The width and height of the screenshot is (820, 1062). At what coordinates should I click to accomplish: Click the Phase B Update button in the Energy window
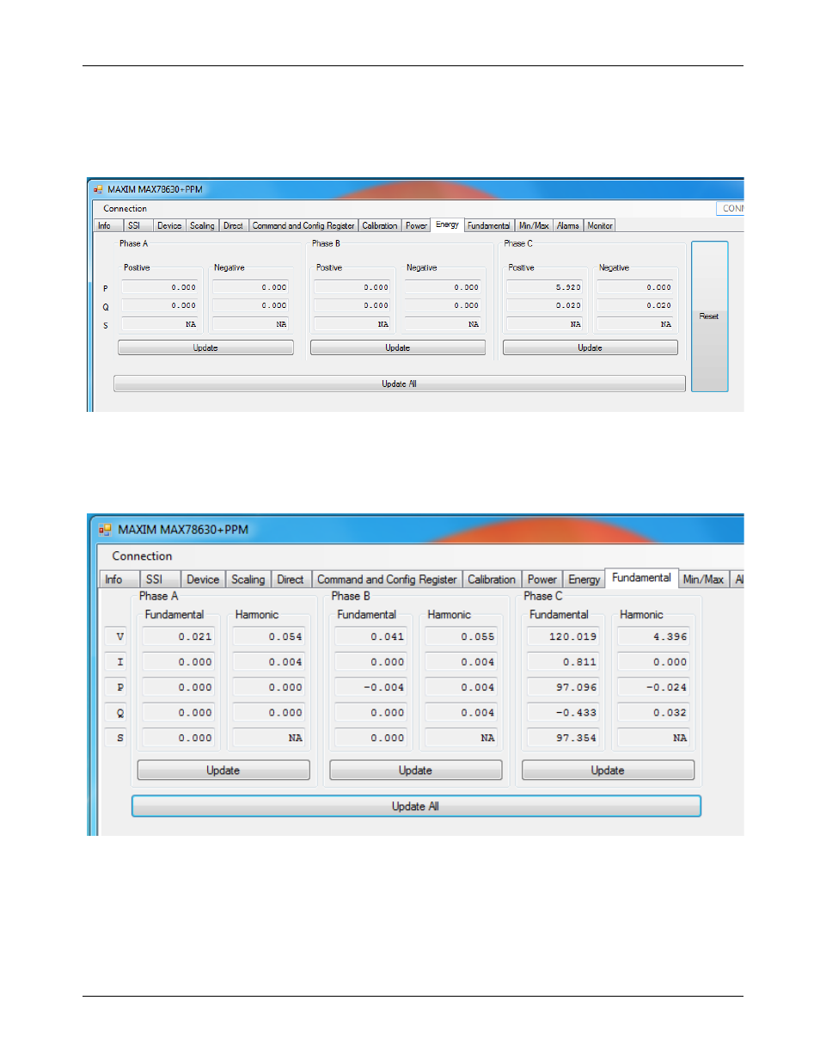(398, 348)
